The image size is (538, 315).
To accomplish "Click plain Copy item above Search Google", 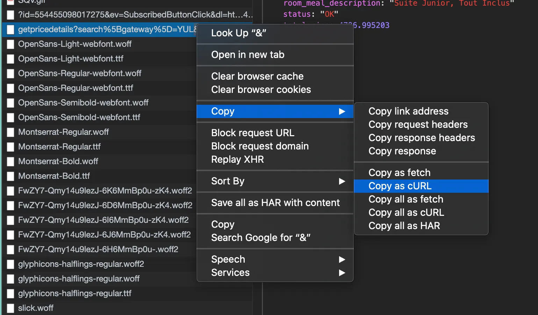I will (x=275, y=225).
